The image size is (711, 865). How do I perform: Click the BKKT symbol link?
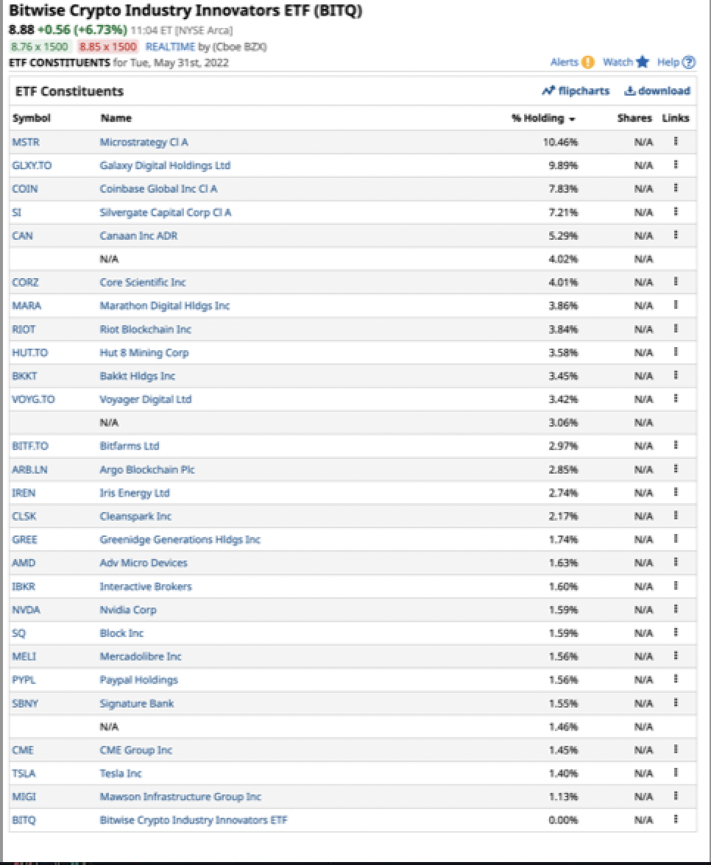coord(25,377)
